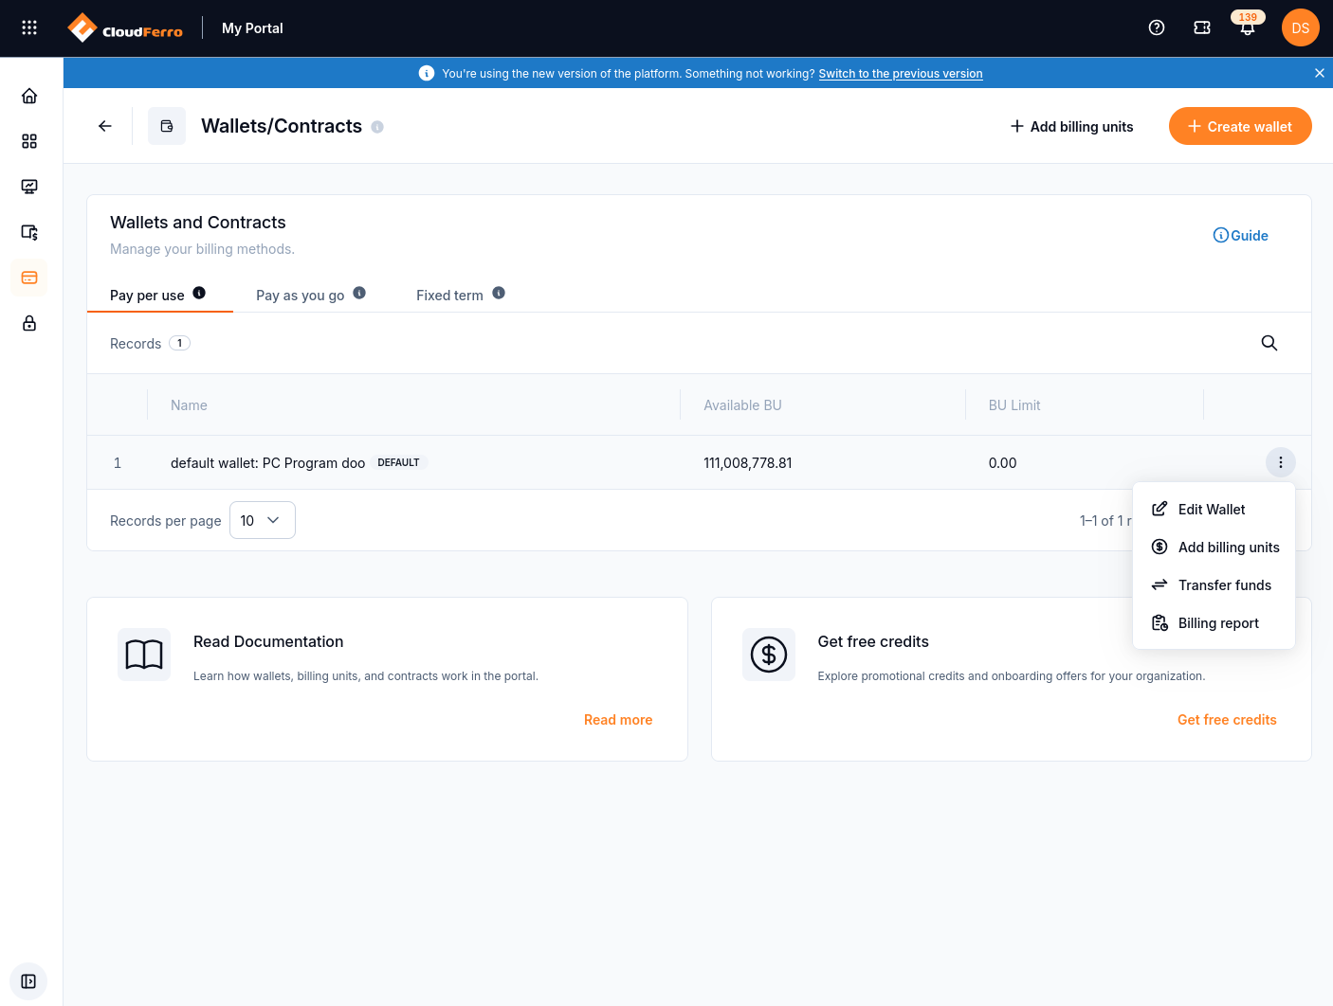Click default wallet: PC Program doo name

[x=267, y=463]
